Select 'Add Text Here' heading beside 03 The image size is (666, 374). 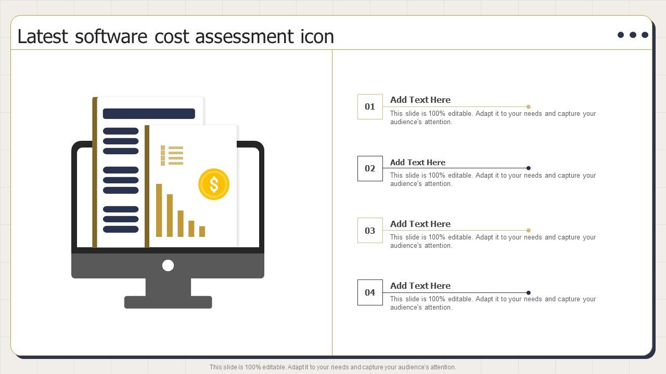[420, 224]
